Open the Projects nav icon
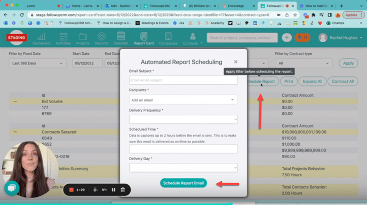The height and width of the screenshot is (205, 367). pos(83,38)
